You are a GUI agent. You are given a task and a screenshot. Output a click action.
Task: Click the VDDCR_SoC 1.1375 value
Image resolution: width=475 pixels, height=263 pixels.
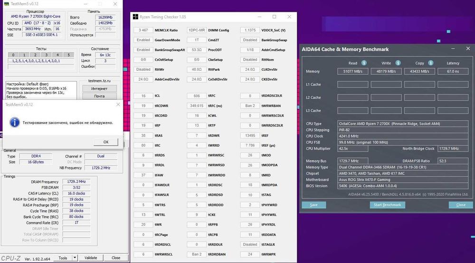250,30
